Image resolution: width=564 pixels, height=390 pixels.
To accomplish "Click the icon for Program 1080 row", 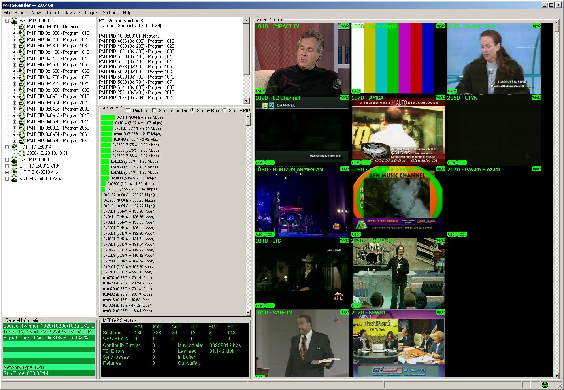I will pyautogui.click(x=22, y=90).
